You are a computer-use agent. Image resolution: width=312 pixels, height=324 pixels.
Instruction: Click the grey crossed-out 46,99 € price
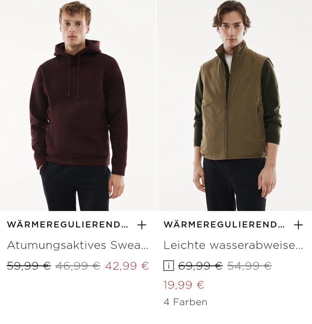coord(78,266)
